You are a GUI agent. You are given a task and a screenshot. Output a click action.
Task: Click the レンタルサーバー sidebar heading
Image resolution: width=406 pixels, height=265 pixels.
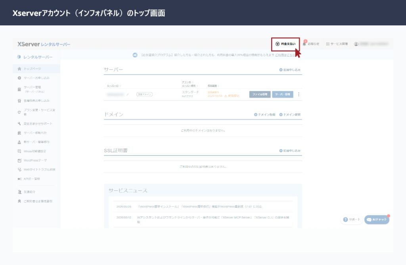click(x=35, y=57)
